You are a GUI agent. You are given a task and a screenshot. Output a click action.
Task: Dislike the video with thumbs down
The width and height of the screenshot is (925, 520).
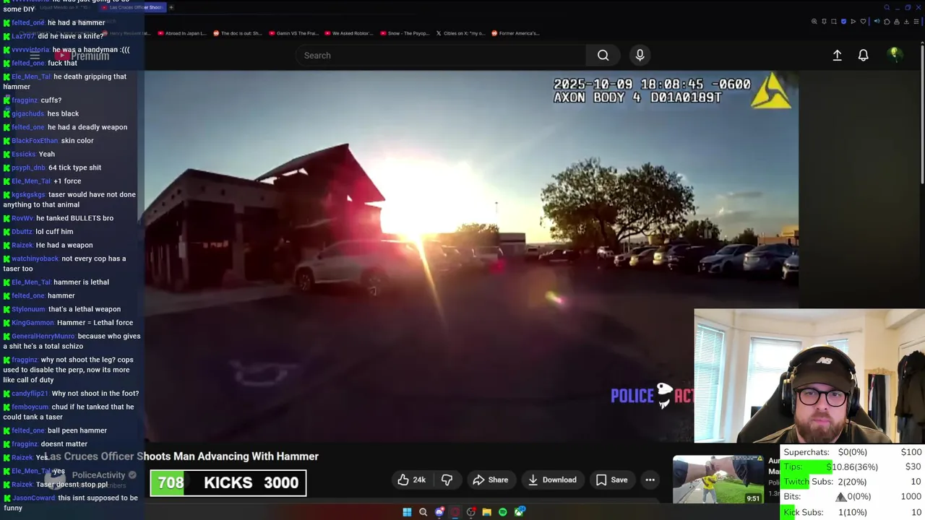pyautogui.click(x=447, y=480)
